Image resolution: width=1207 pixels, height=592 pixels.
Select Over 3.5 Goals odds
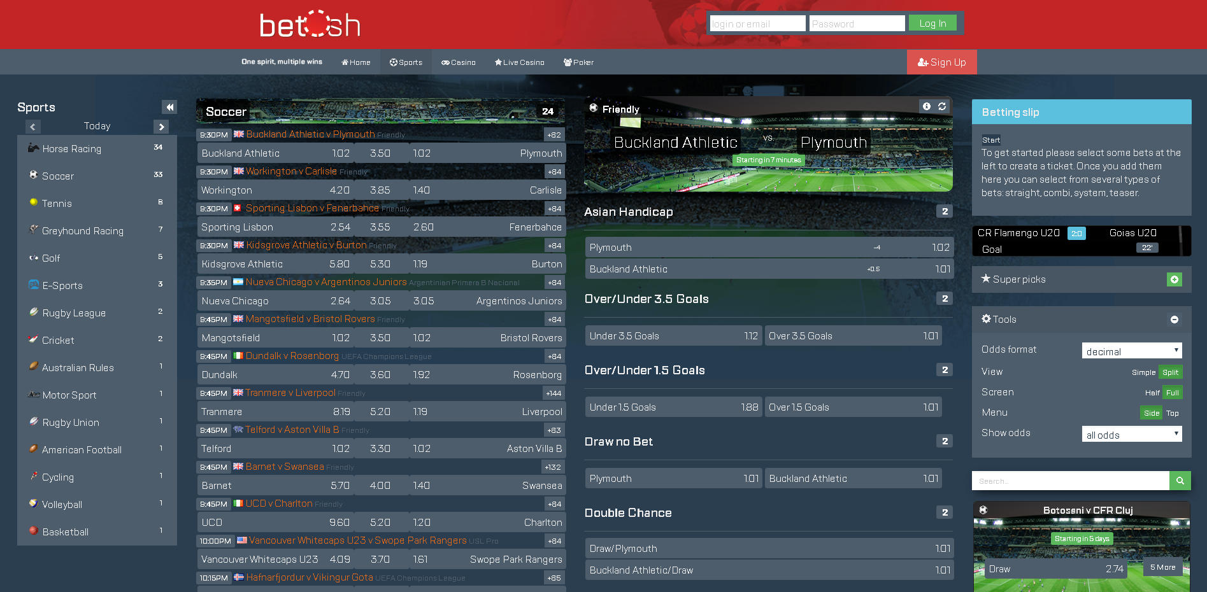(853, 336)
